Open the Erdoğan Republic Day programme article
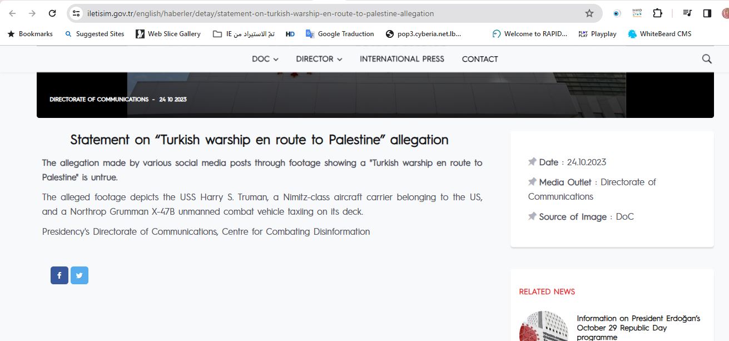 click(x=638, y=328)
